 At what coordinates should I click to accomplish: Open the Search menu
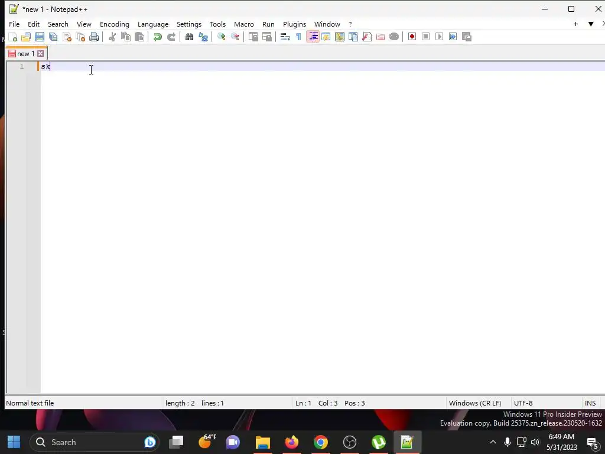58,24
